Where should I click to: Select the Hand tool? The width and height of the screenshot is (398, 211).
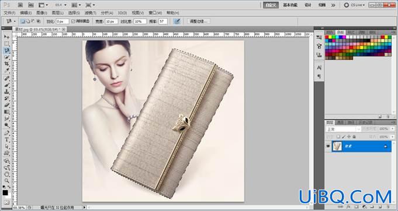[7, 174]
